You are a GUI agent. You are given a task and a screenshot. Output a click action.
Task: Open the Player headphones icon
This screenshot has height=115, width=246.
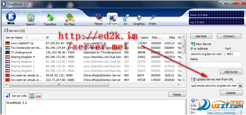coord(99,18)
